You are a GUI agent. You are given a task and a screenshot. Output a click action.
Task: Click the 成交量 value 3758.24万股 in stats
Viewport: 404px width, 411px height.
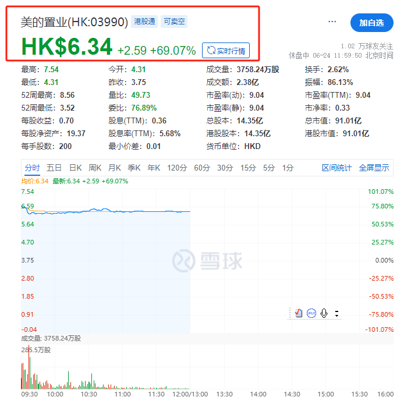[x=258, y=69]
